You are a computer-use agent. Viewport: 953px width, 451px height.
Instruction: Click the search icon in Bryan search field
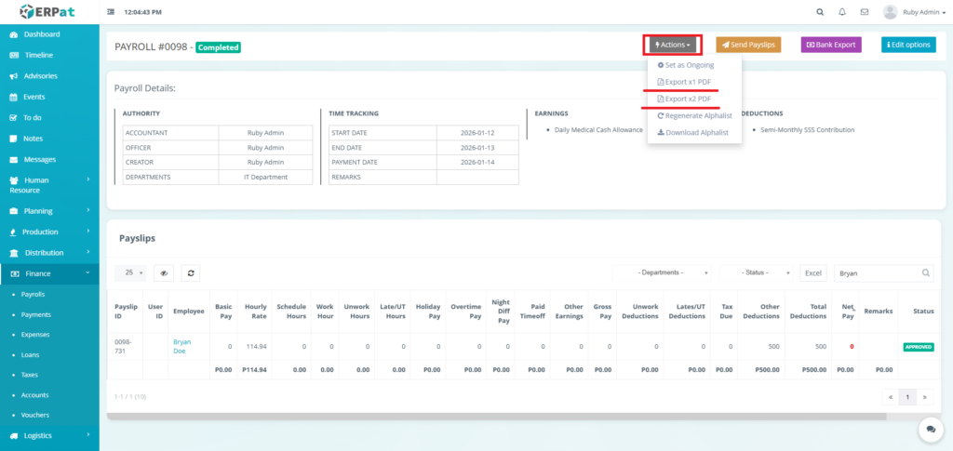point(925,273)
